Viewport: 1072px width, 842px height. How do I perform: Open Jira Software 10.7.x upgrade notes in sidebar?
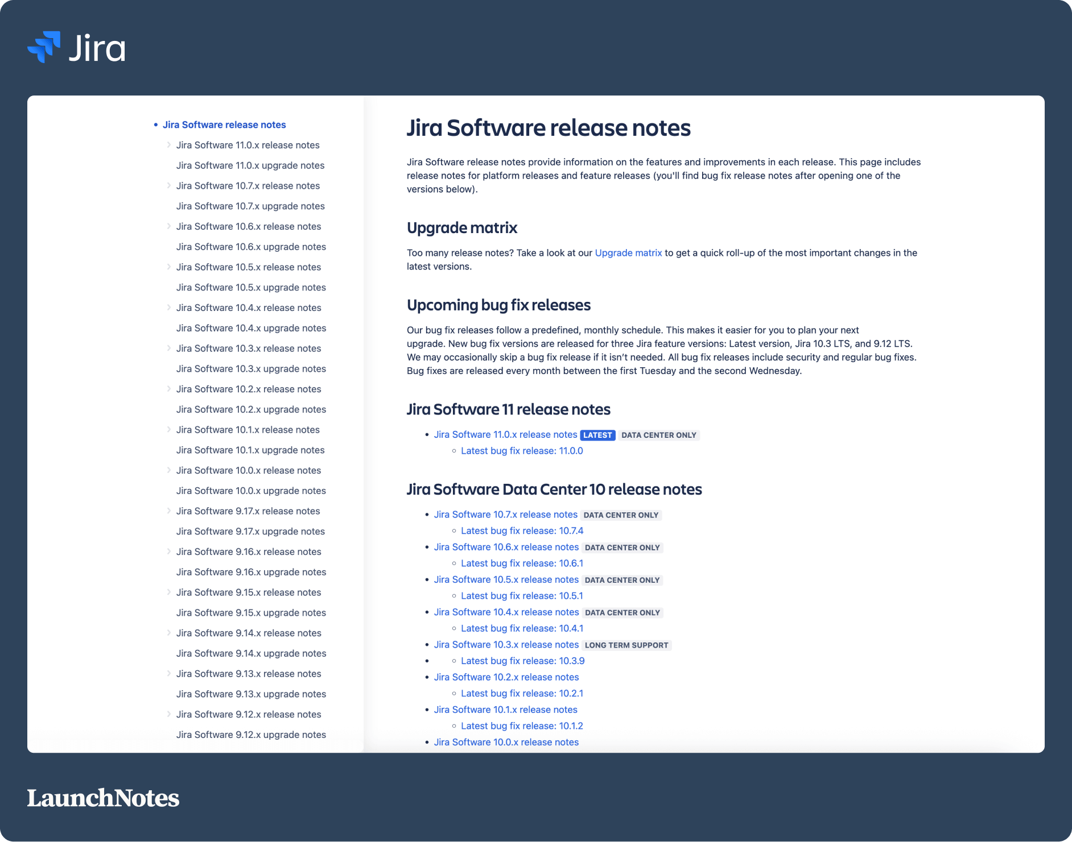pyautogui.click(x=250, y=206)
